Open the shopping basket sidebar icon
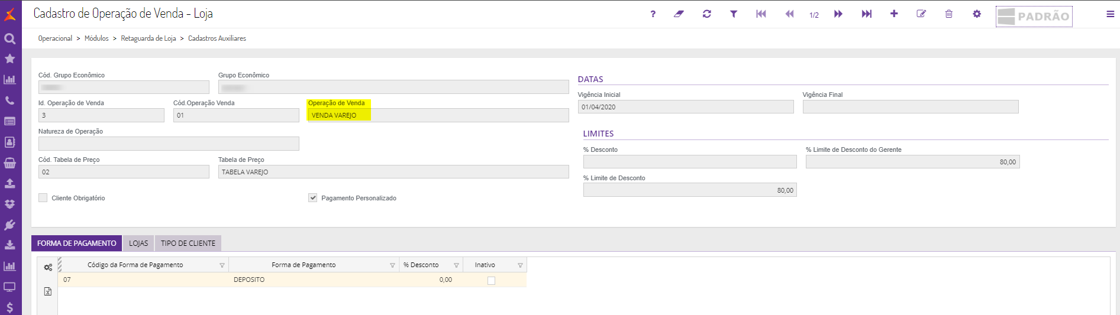This screenshot has height=315, width=1120. [10, 163]
